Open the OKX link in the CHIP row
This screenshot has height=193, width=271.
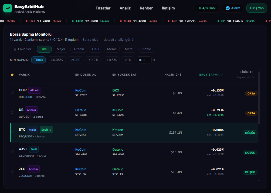click(x=116, y=90)
